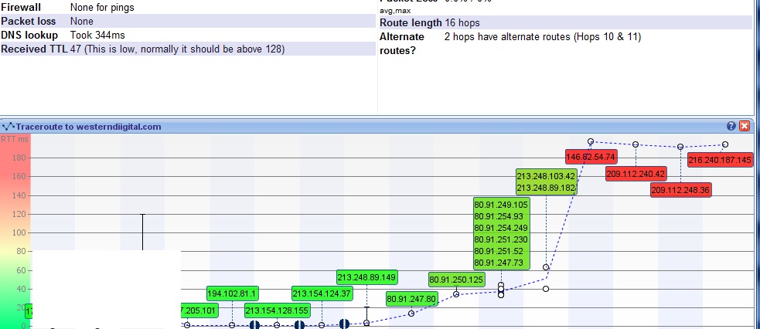This screenshot has width=760, height=329.
Task: Select hop label 216.240.187.145
Action: coord(720,160)
